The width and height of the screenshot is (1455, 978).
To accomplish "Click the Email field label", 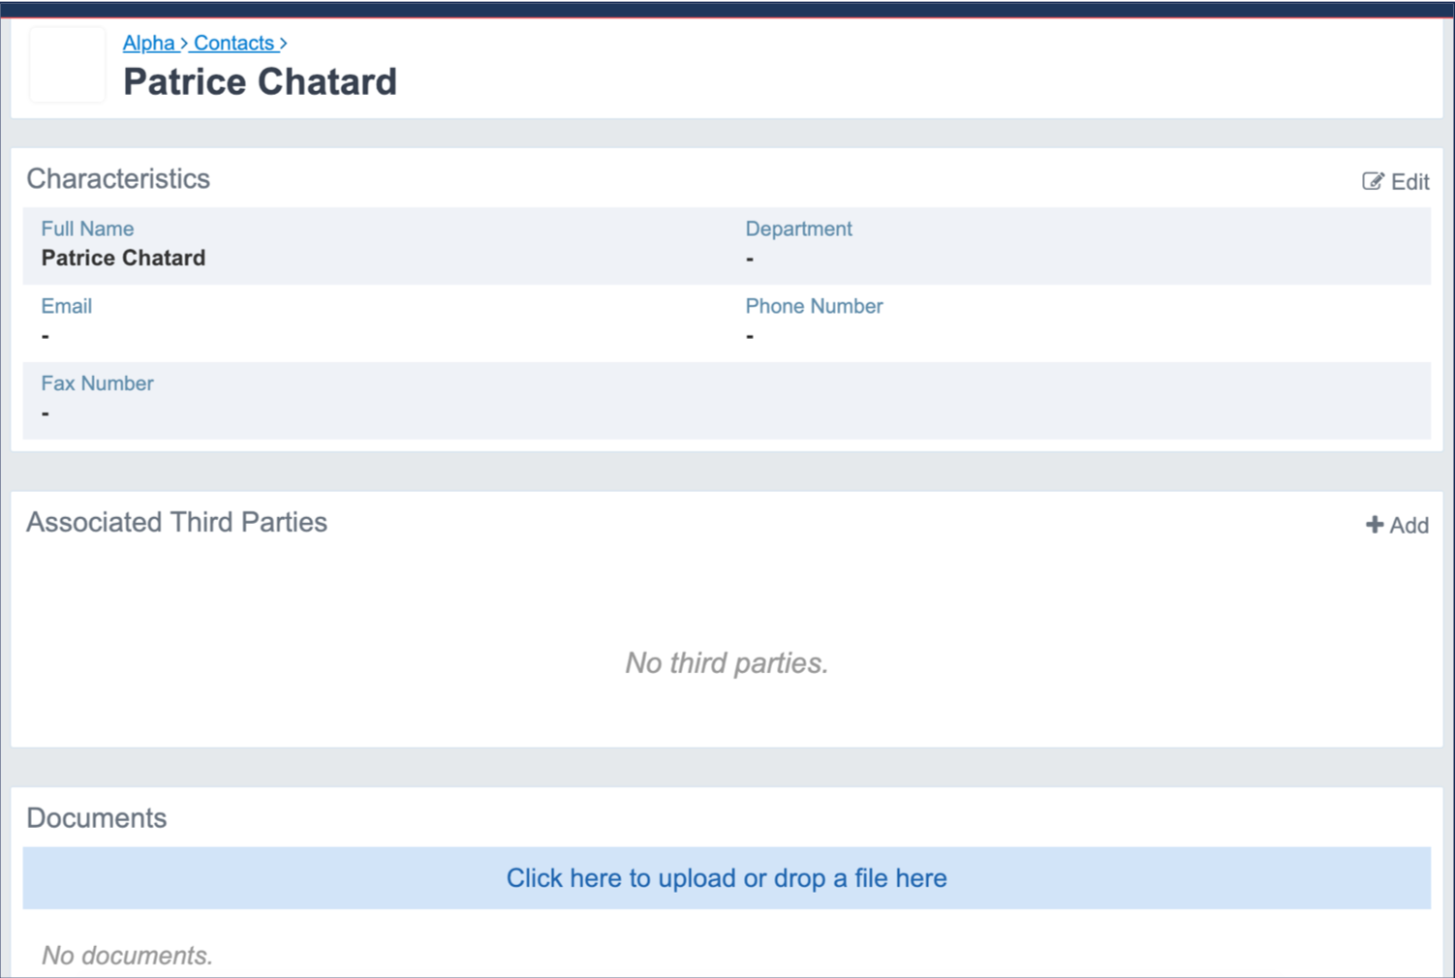I will (66, 306).
